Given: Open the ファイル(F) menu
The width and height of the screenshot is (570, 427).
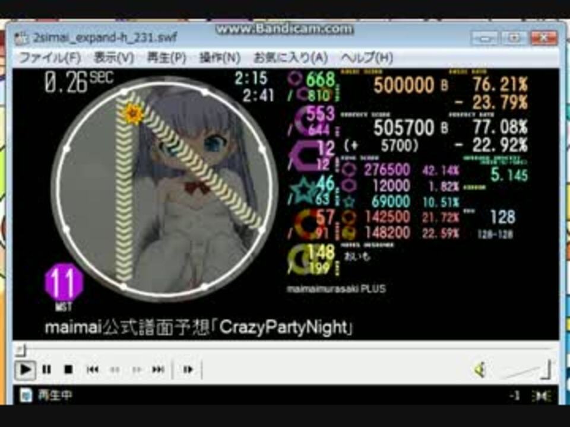Looking at the screenshot, I should pyautogui.click(x=49, y=58).
